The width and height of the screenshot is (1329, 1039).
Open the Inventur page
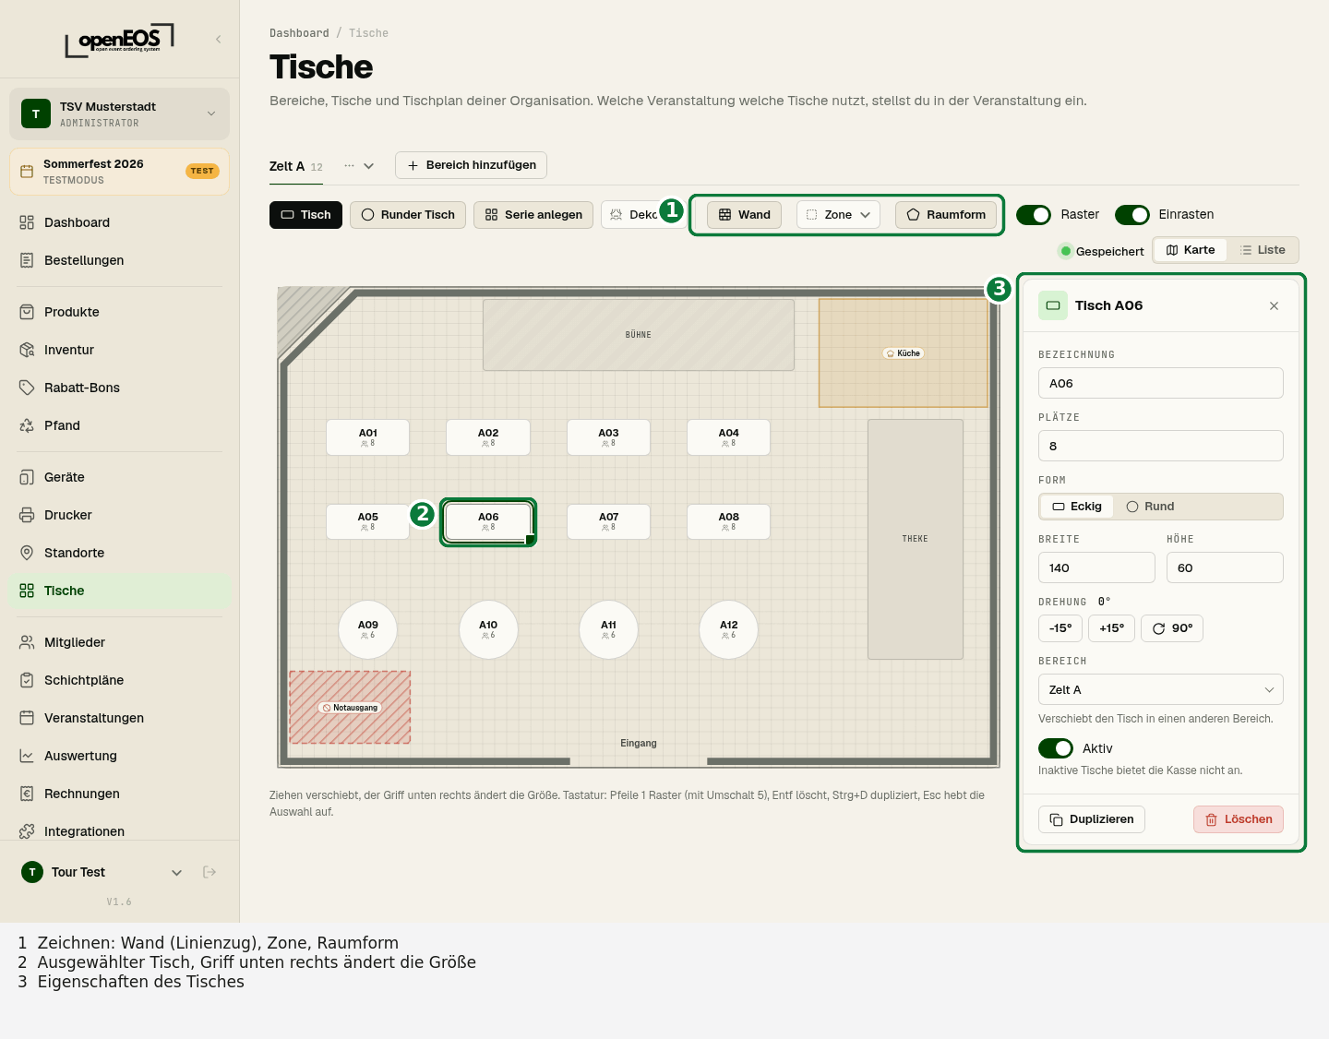[120, 350]
